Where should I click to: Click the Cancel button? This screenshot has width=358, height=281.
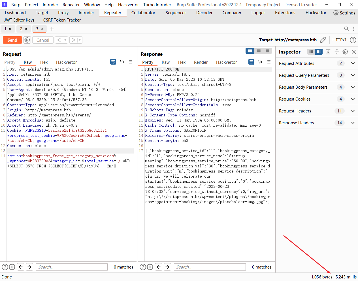(x=43, y=40)
